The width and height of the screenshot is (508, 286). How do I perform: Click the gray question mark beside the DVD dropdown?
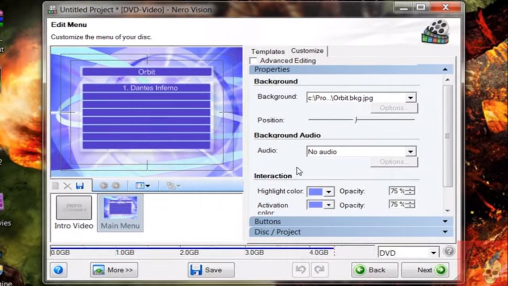[449, 251]
